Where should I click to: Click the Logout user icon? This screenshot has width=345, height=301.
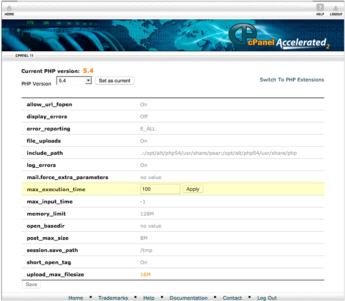click(x=336, y=8)
